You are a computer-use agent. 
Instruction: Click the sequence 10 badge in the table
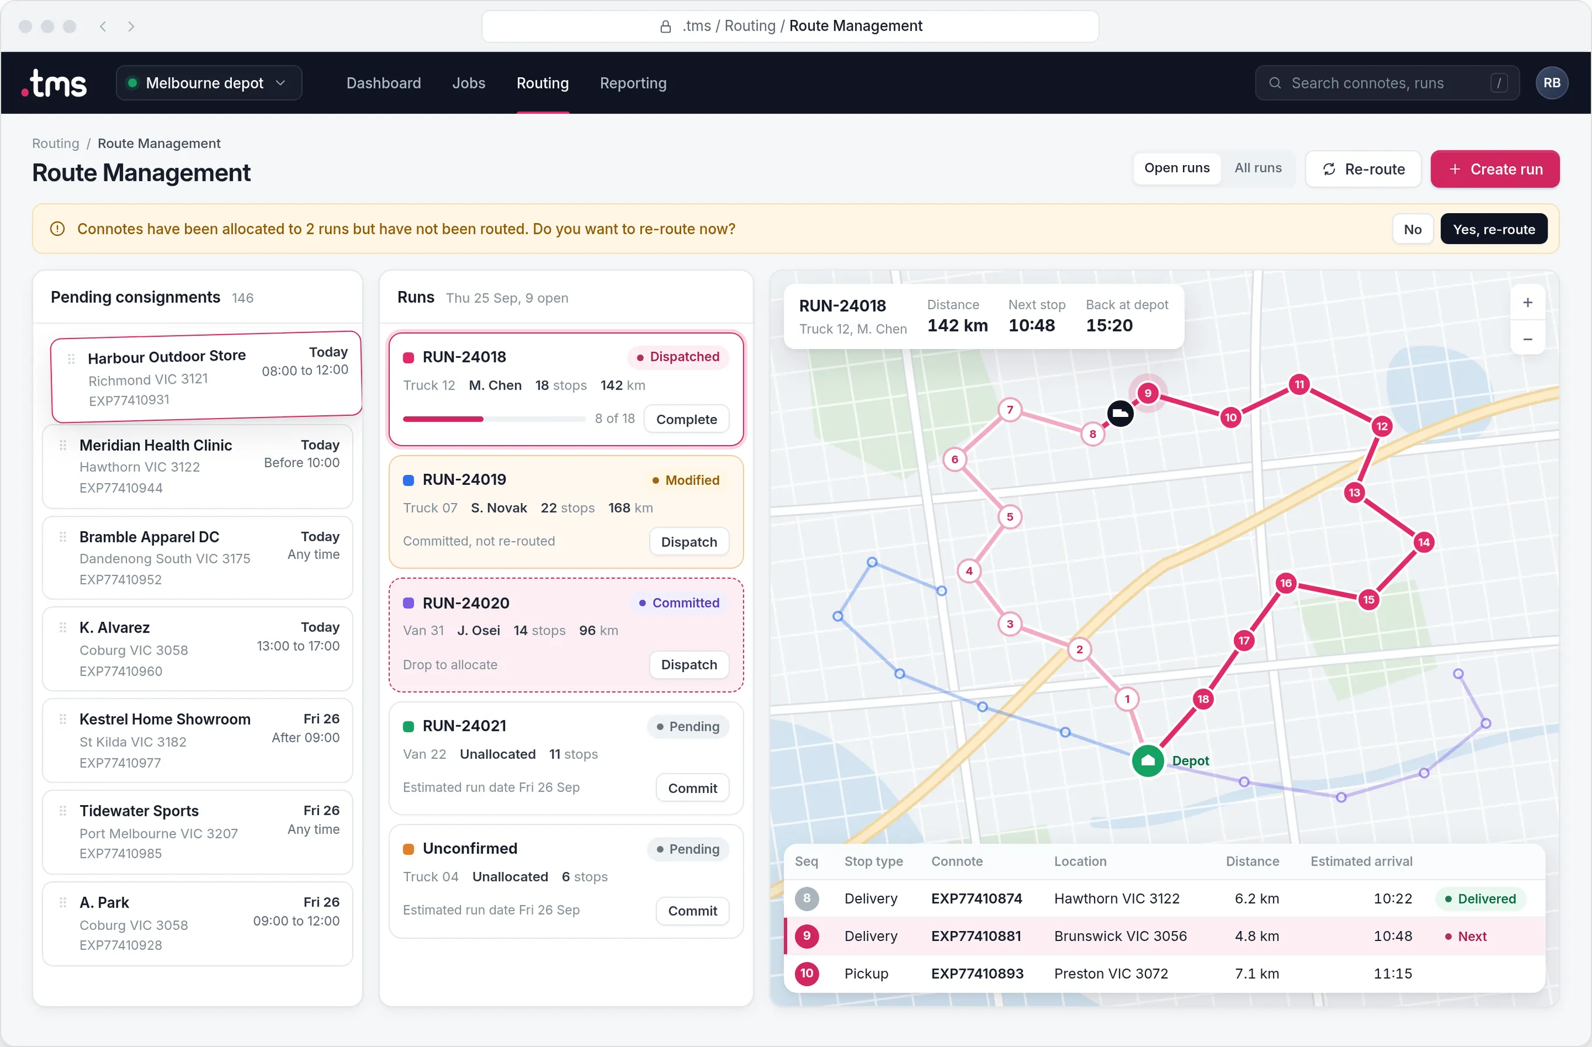(807, 973)
